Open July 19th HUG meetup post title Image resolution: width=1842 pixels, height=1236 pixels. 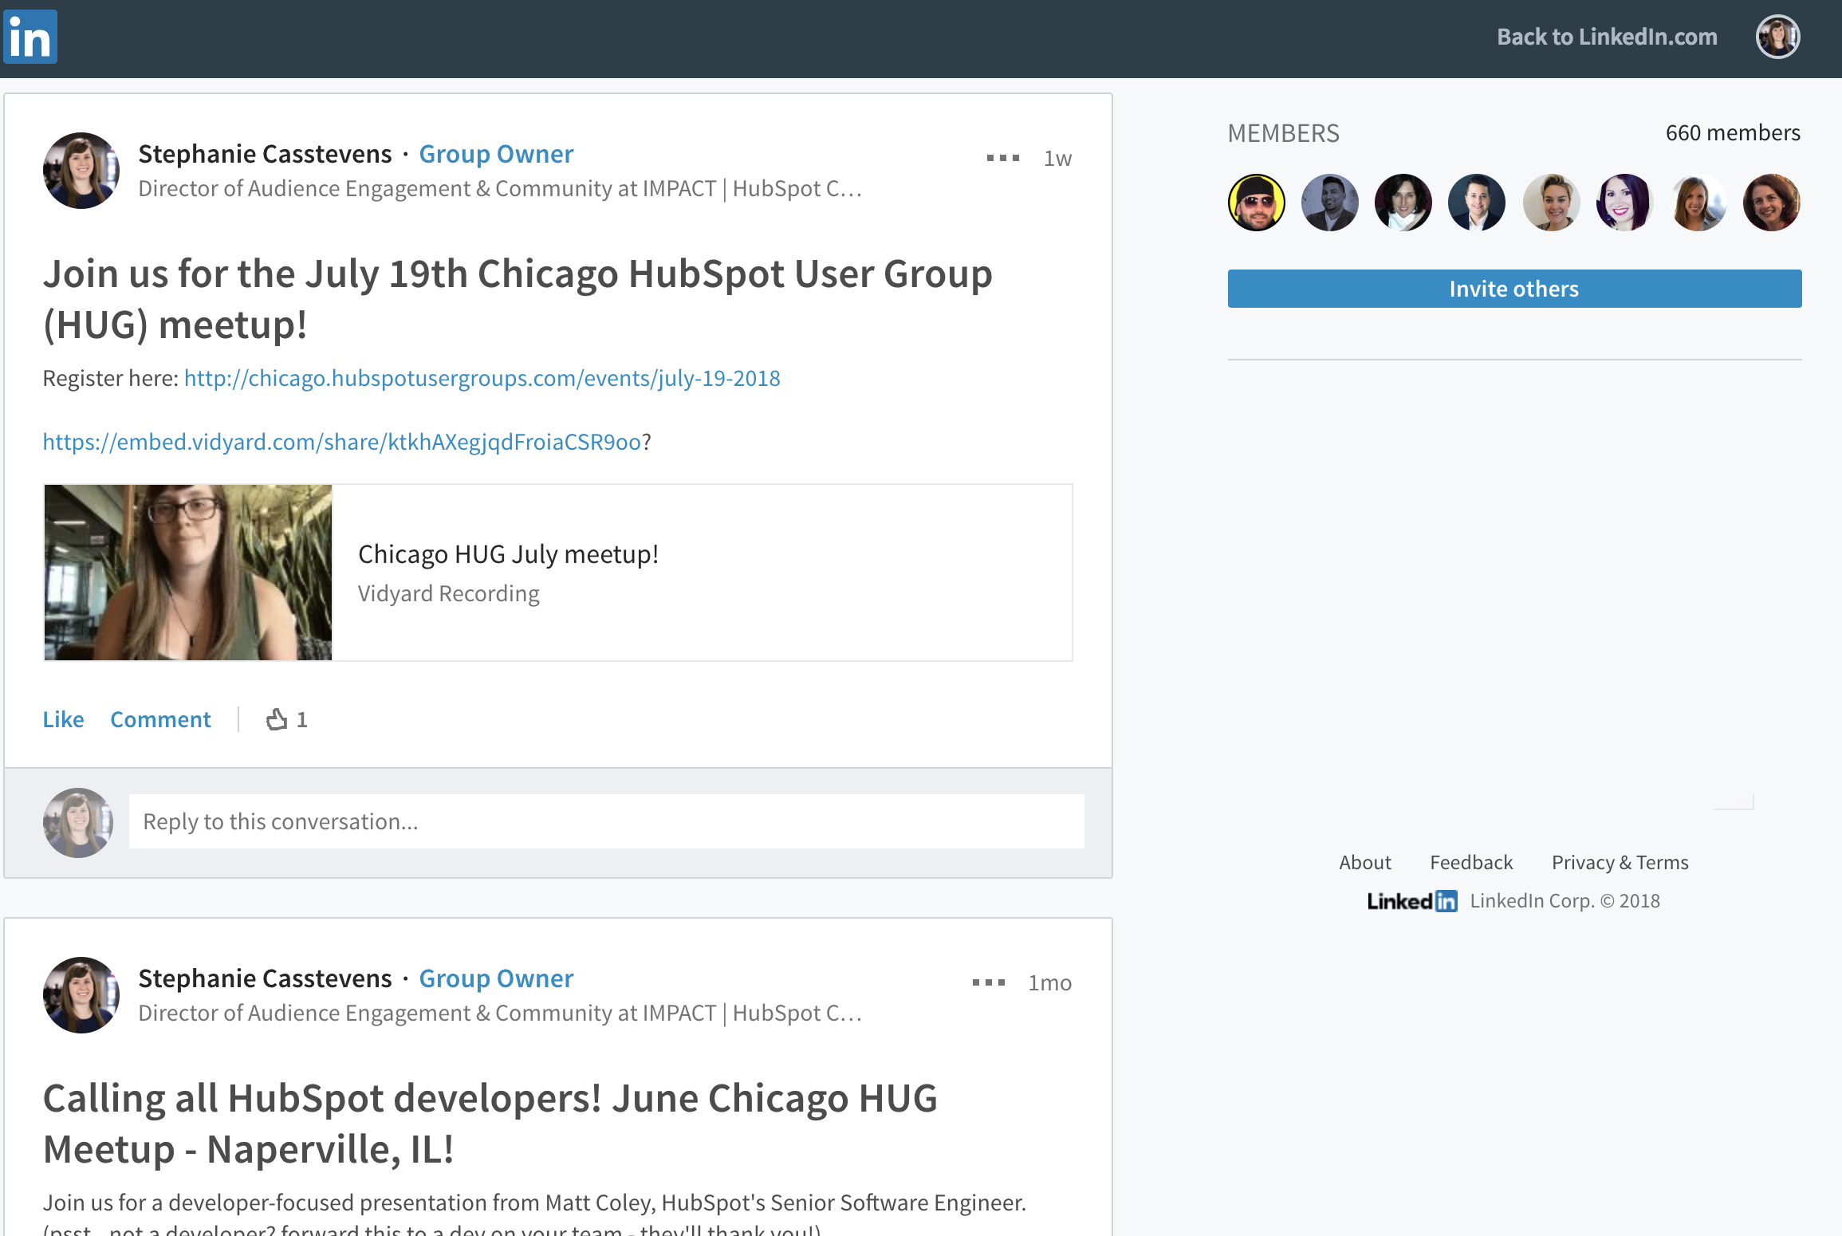(x=518, y=299)
